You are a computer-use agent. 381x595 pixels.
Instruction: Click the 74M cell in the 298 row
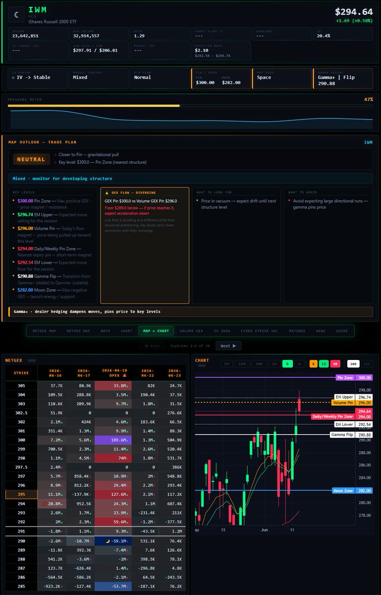[x=113, y=458]
